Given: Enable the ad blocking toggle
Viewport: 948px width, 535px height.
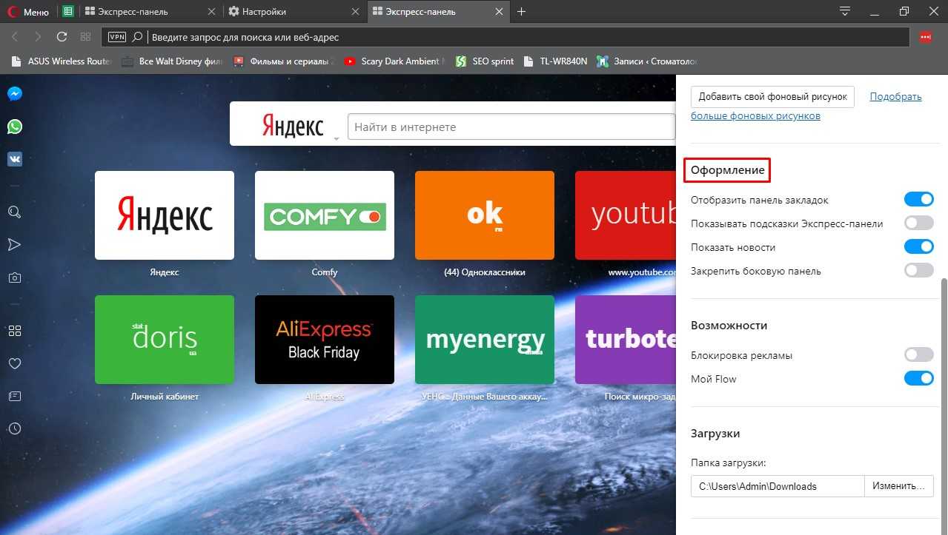Looking at the screenshot, I should pyautogui.click(x=918, y=355).
